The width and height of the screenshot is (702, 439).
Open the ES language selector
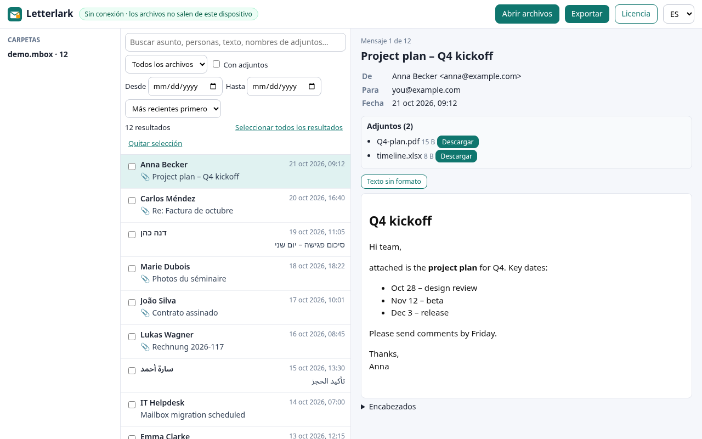[678, 14]
